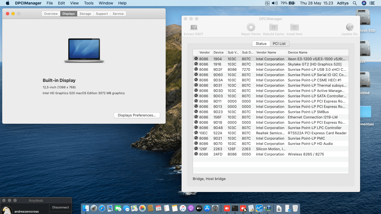This screenshot has height=214, width=381.
Task: Open System Preferences from the dock
Action: (215, 208)
